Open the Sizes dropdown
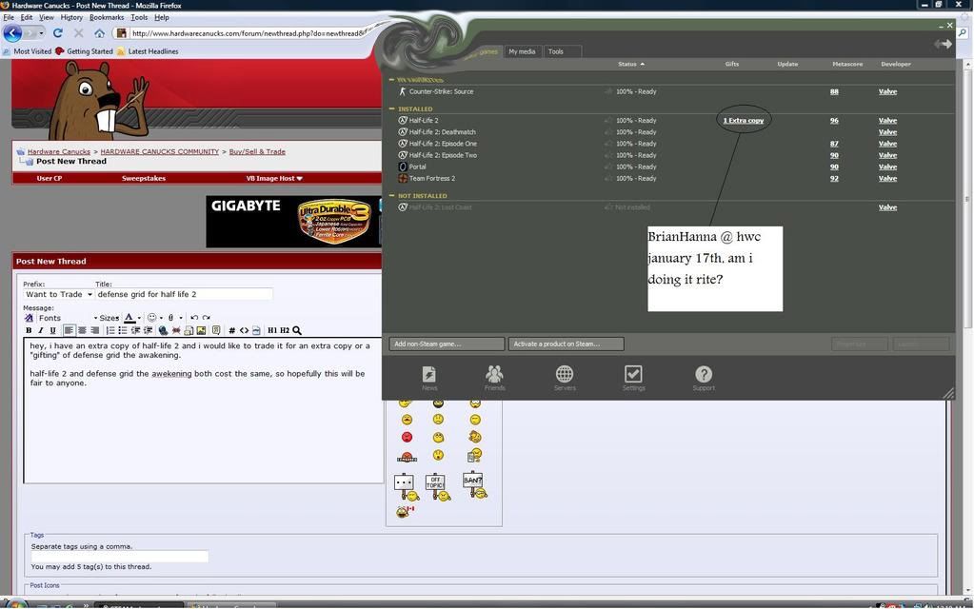This screenshot has width=974, height=609. (109, 318)
